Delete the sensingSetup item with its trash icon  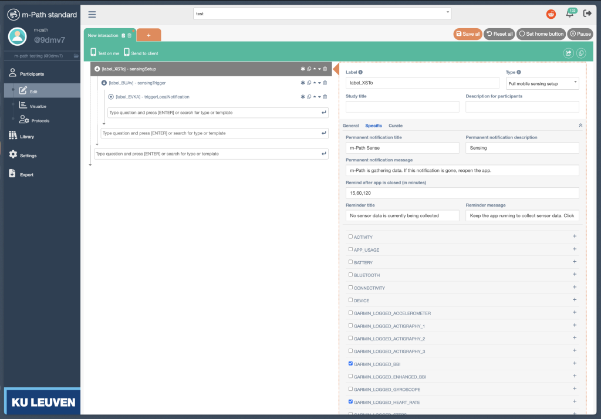point(325,69)
